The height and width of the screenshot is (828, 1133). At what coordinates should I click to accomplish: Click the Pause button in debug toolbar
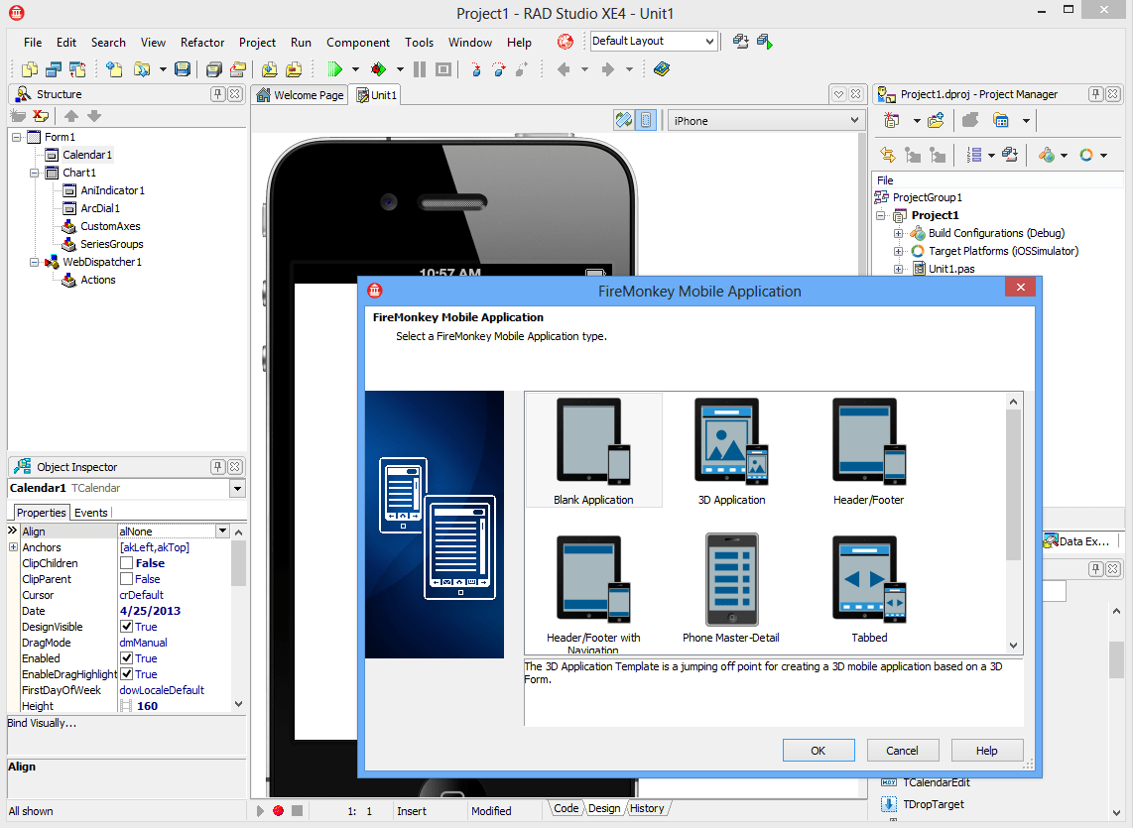[420, 69]
